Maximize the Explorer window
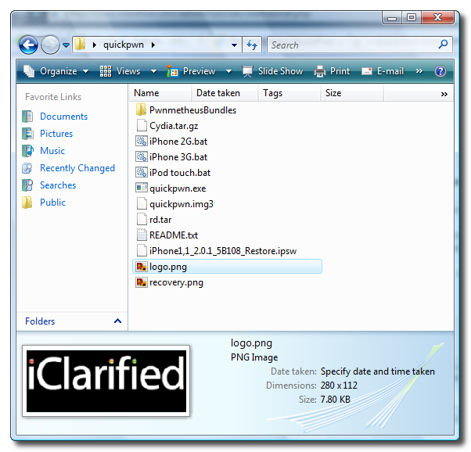The height and width of the screenshot is (452, 471). [x=412, y=18]
